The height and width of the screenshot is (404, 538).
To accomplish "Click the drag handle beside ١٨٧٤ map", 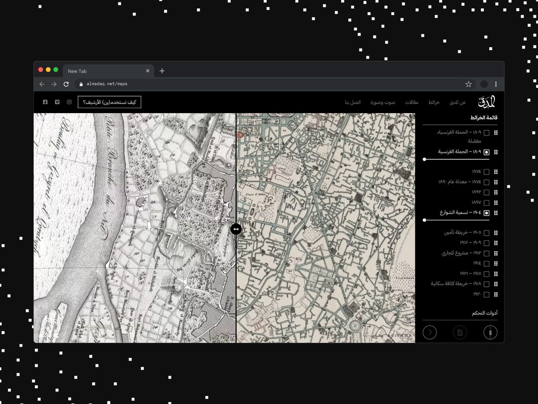I will (x=496, y=172).
